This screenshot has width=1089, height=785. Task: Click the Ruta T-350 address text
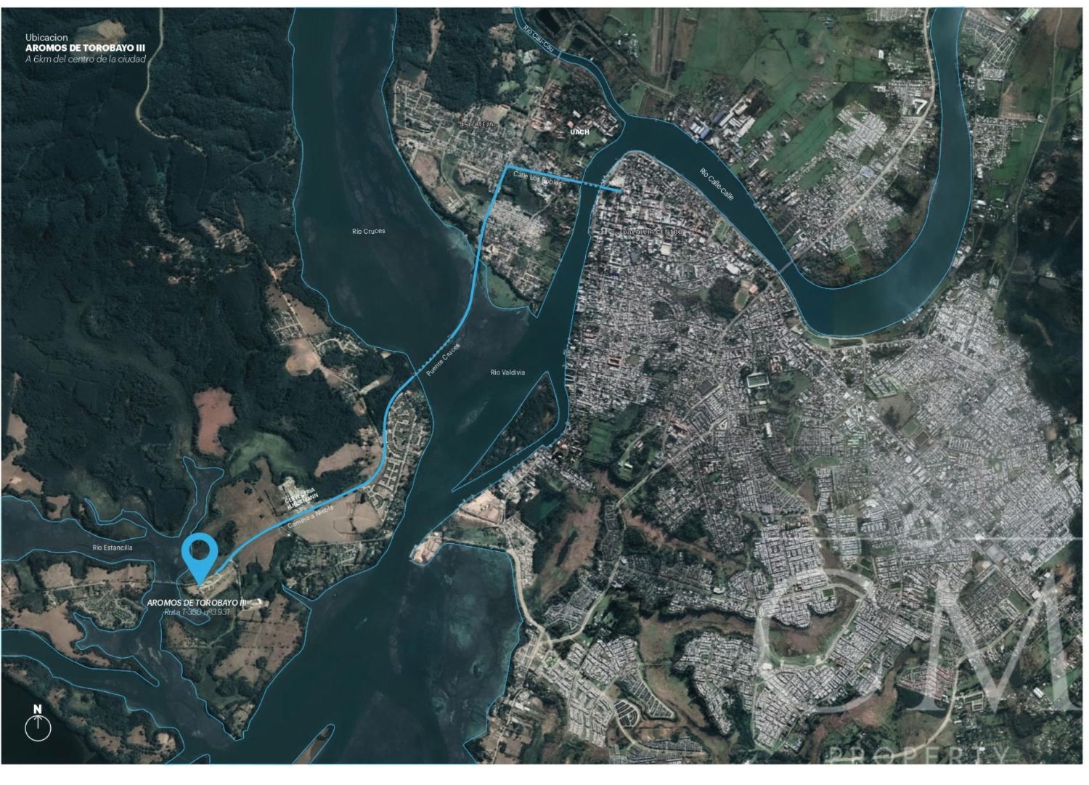(196, 612)
